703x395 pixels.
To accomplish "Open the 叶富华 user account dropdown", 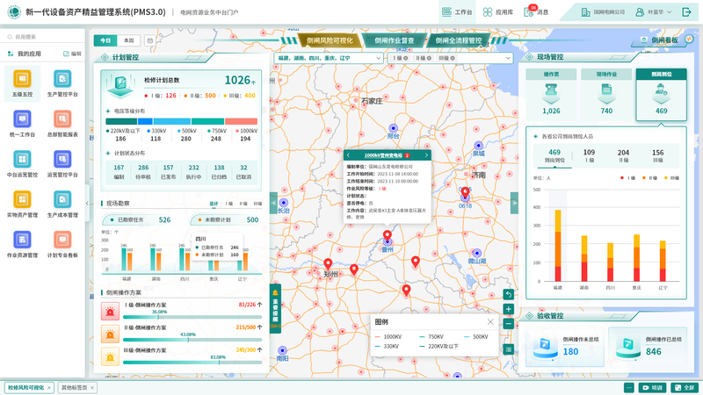I will click(x=655, y=13).
